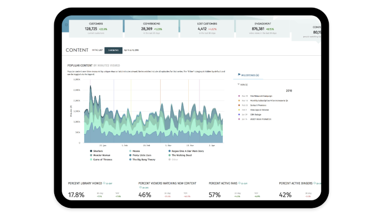Open the Engagement summary card

[x=263, y=29]
